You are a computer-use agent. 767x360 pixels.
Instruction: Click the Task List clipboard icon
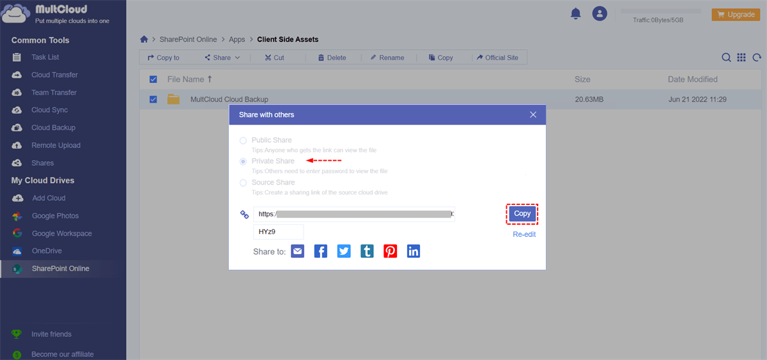click(x=17, y=57)
